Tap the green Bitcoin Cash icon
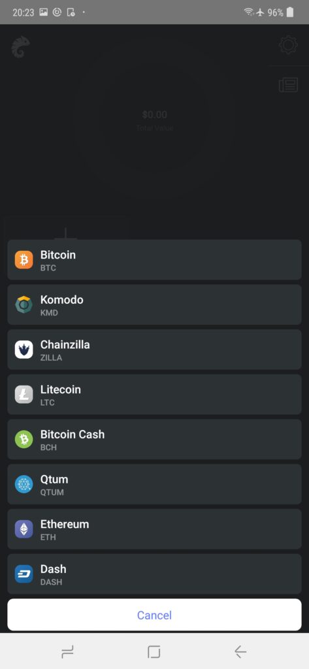The height and width of the screenshot is (669, 309). pyautogui.click(x=24, y=440)
